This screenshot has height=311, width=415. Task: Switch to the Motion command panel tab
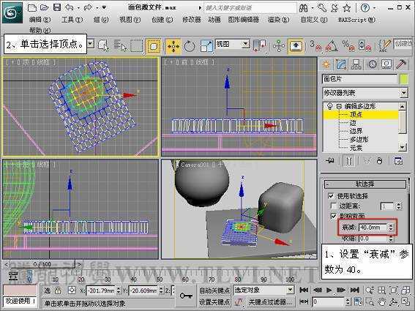point(372,64)
